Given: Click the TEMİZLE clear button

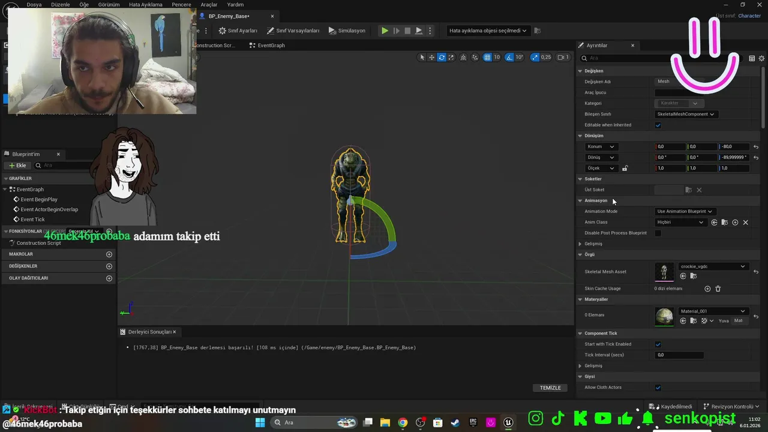Looking at the screenshot, I should (x=550, y=388).
